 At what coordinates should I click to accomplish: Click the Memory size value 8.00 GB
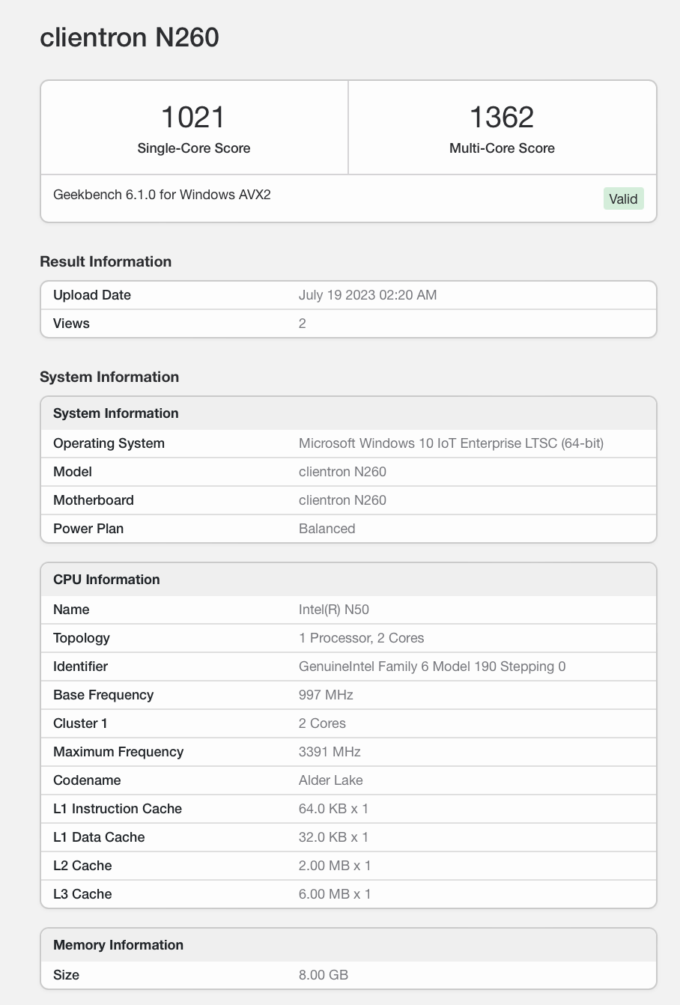pos(323,975)
